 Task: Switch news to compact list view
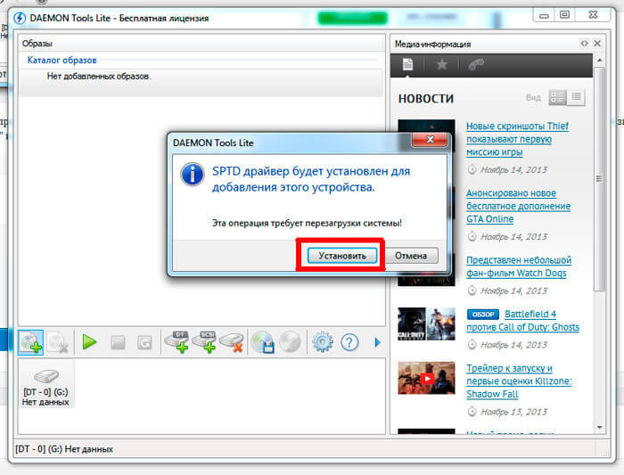pos(576,97)
